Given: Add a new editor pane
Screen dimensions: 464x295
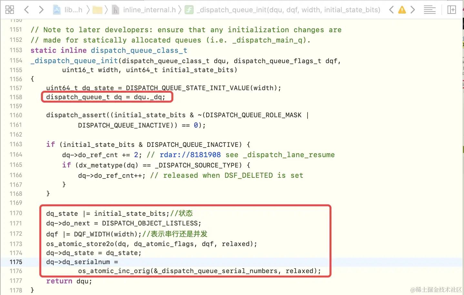Looking at the screenshot, I should [x=452, y=10].
